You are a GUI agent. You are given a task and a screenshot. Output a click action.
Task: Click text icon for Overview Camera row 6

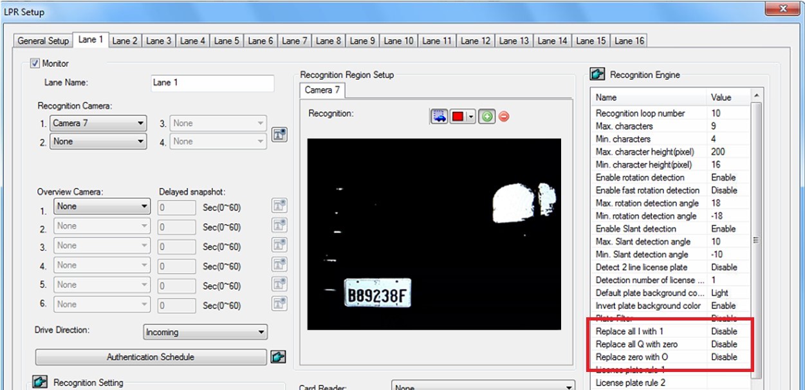point(279,304)
